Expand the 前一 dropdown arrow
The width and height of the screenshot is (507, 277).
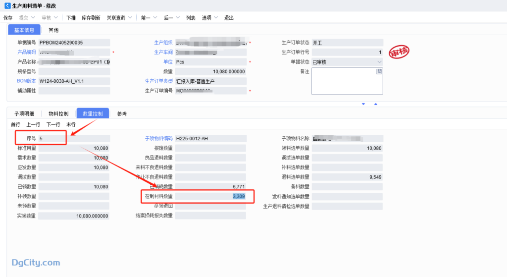coord(155,17)
